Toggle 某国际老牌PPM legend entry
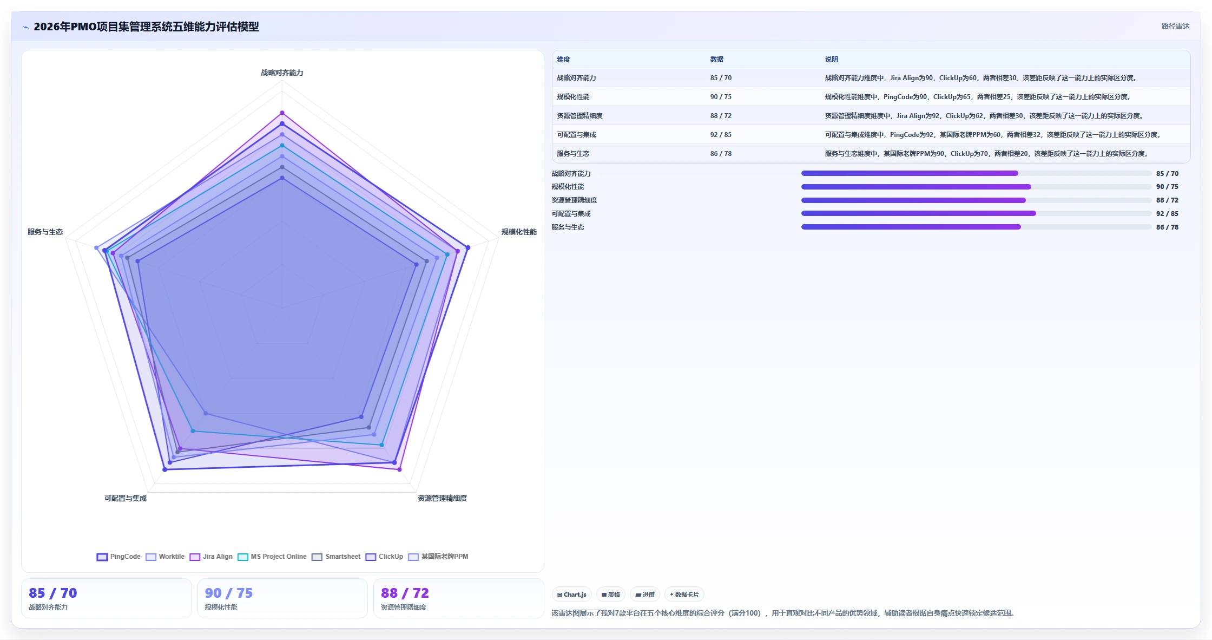The image size is (1212, 640). click(438, 557)
